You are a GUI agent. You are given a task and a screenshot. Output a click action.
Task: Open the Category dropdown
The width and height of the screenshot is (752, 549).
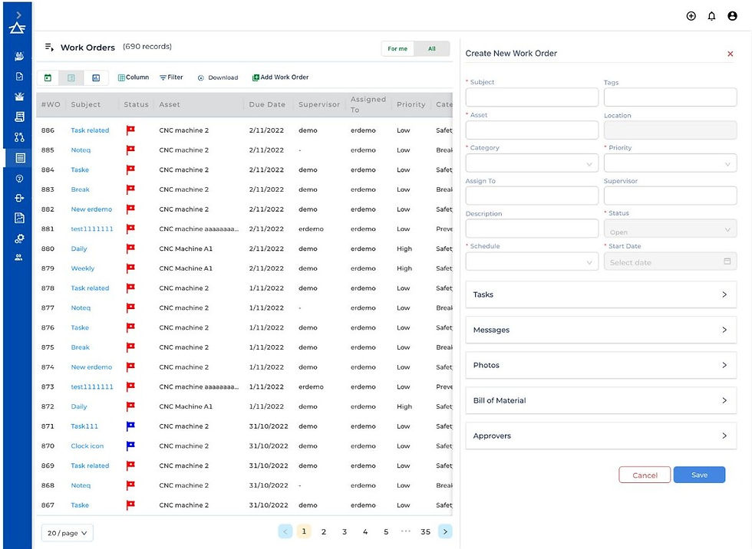pos(532,163)
